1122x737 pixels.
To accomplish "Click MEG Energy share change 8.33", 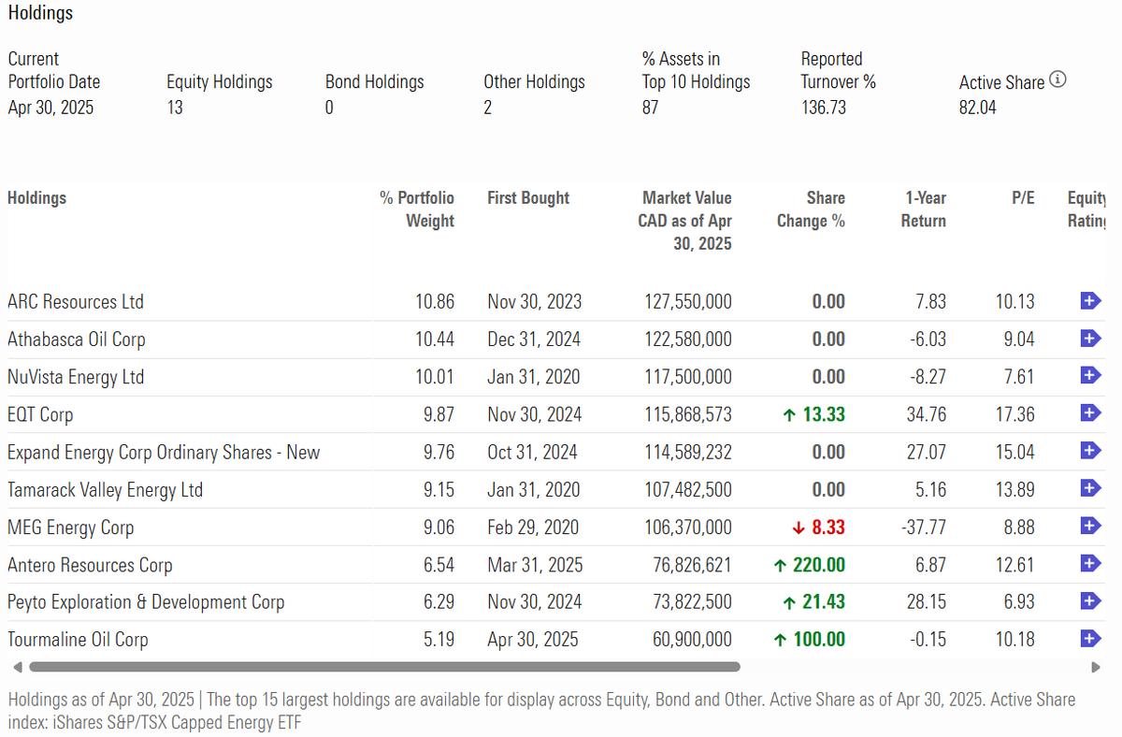I will click(x=818, y=527).
